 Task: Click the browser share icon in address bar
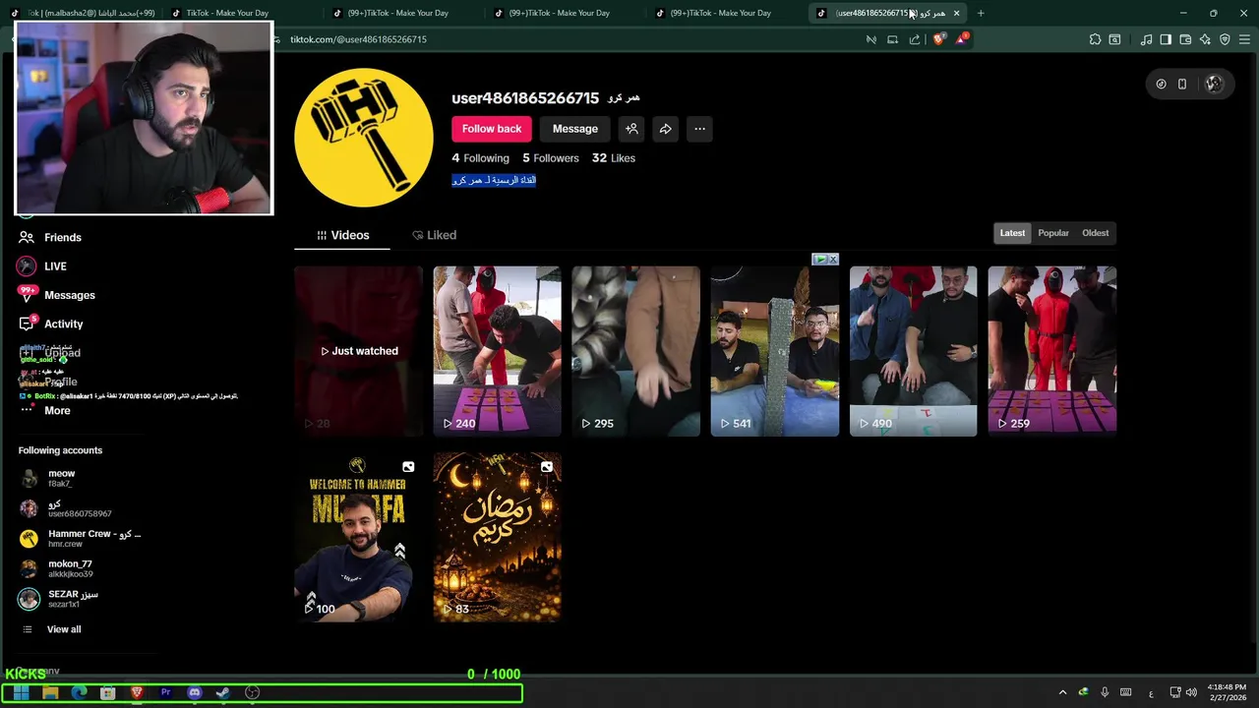click(915, 39)
